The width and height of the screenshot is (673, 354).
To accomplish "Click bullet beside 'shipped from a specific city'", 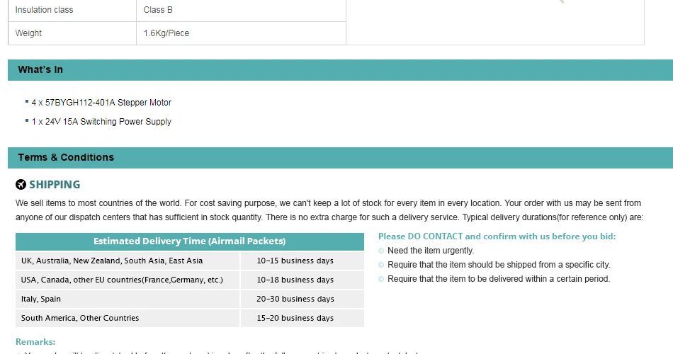I will [x=381, y=265].
